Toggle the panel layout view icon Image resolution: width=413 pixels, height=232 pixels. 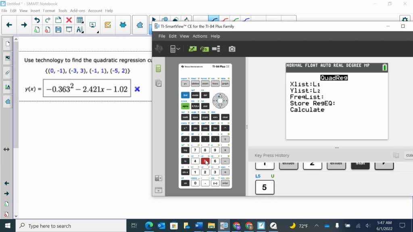pyautogui.click(x=216, y=49)
